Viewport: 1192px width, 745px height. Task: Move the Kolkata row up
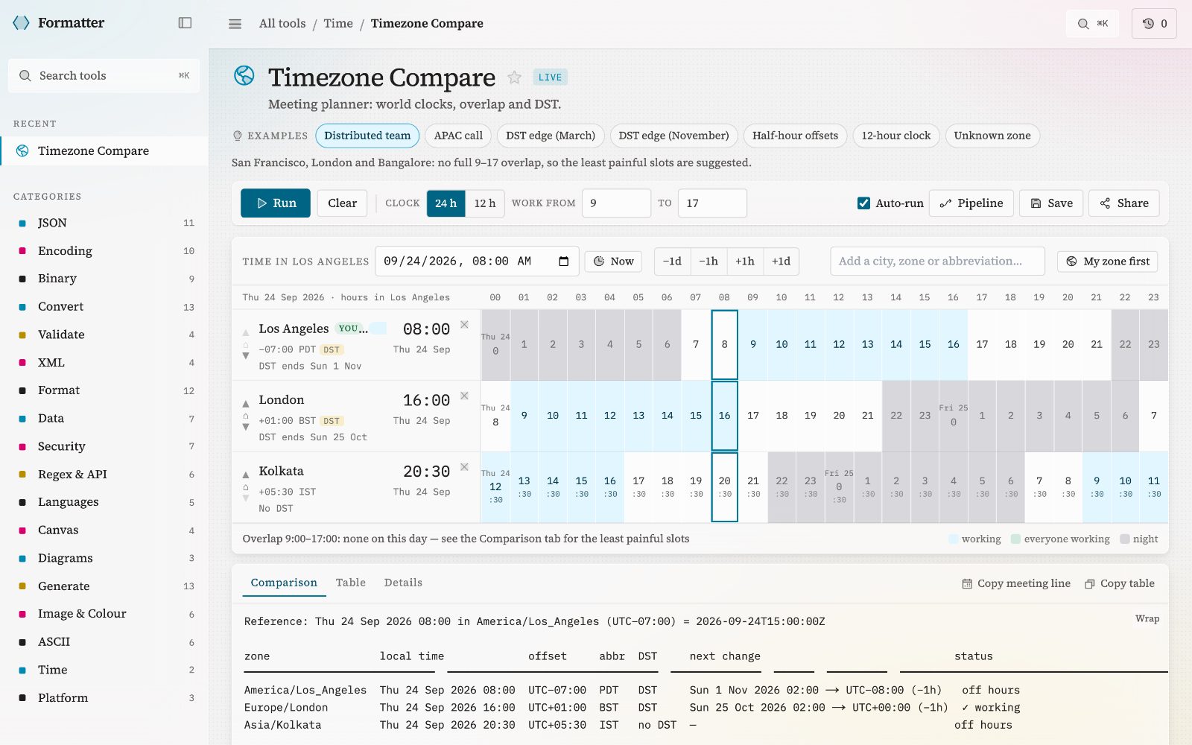pyautogui.click(x=246, y=475)
